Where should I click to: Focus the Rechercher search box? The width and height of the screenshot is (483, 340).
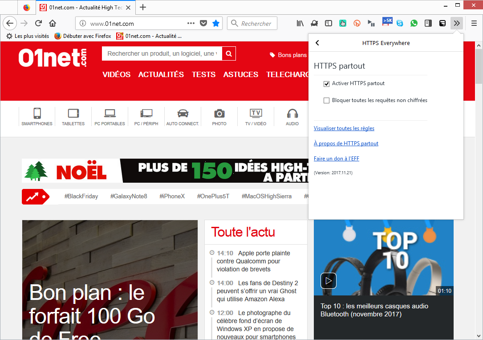(x=252, y=23)
